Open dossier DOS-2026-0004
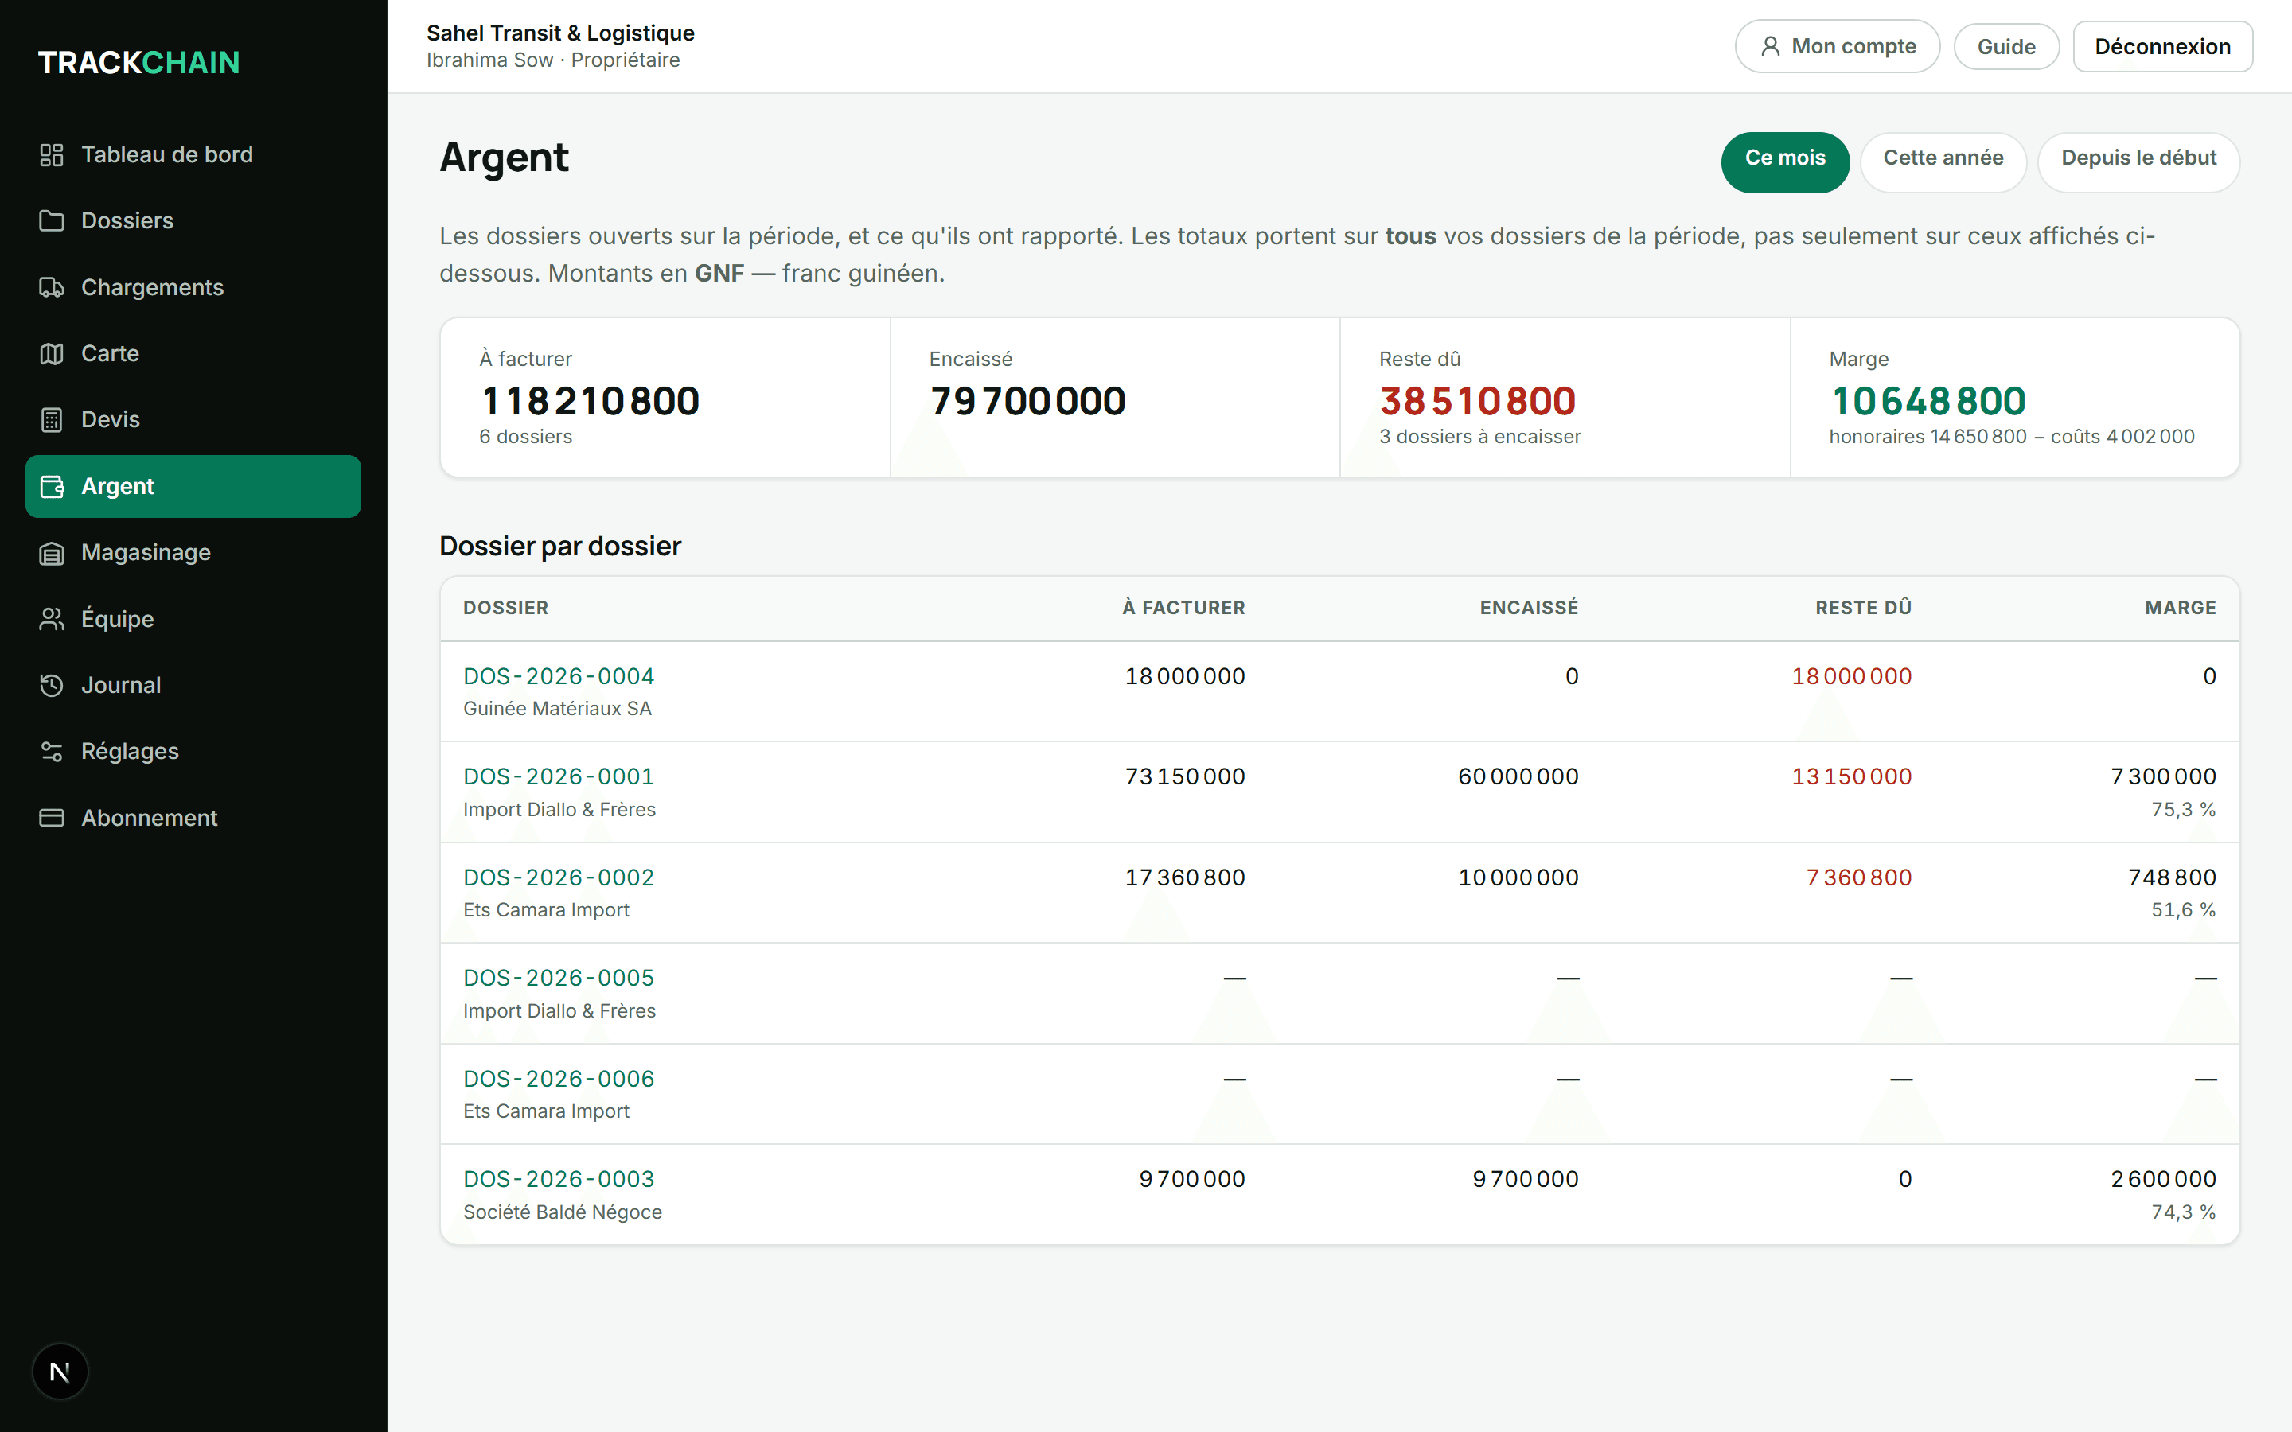The height and width of the screenshot is (1432, 2292). click(x=559, y=676)
